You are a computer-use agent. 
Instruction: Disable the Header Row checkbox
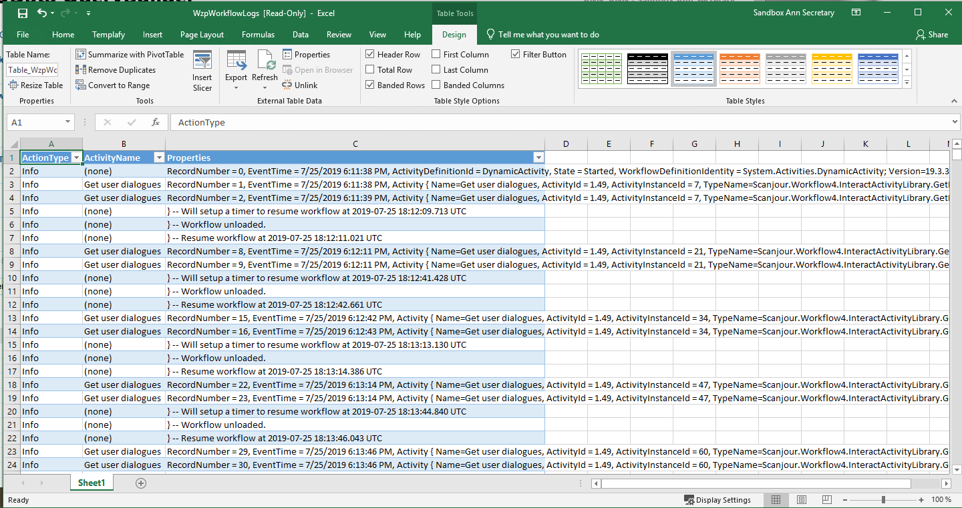(370, 55)
